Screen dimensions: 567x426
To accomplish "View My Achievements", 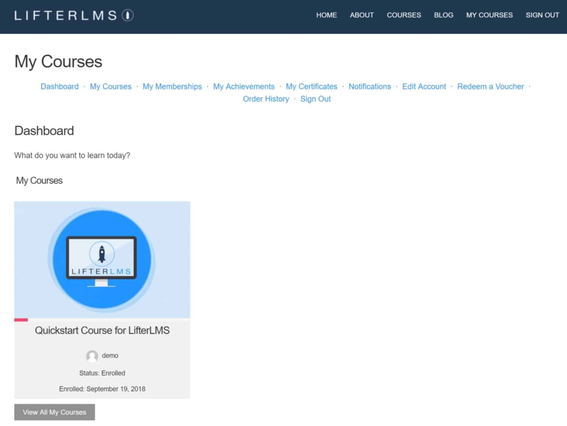I will pos(244,86).
